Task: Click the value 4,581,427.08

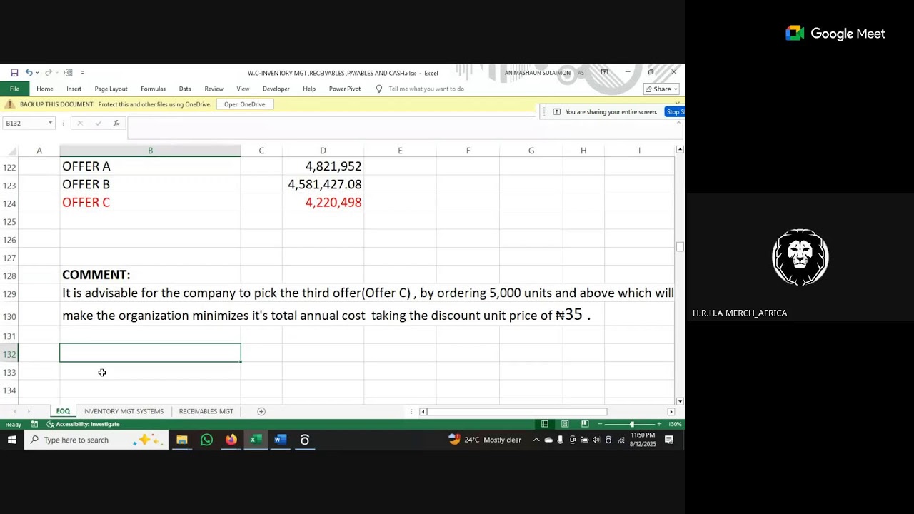Action: [325, 184]
